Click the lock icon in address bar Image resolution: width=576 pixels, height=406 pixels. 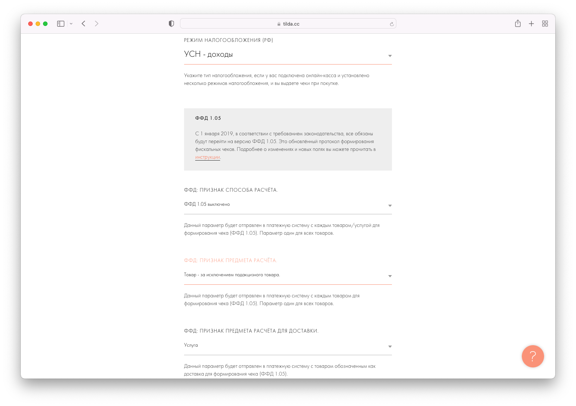(x=279, y=24)
